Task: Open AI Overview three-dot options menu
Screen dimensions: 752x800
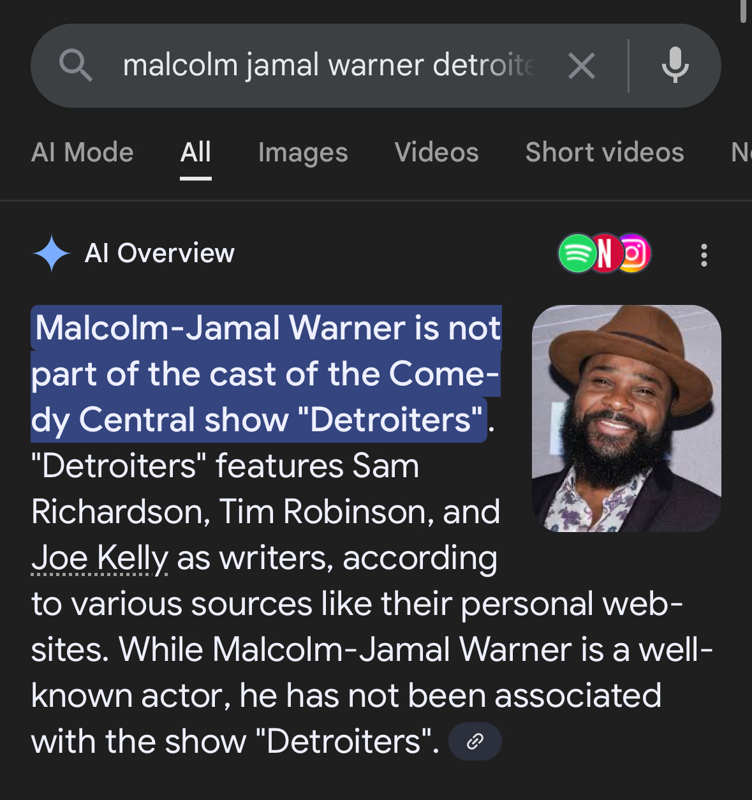Action: (x=704, y=255)
